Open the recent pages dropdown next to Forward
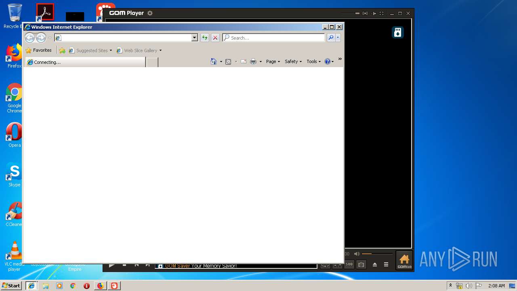Viewport: 517px width, 291px height. pyautogui.click(x=50, y=38)
